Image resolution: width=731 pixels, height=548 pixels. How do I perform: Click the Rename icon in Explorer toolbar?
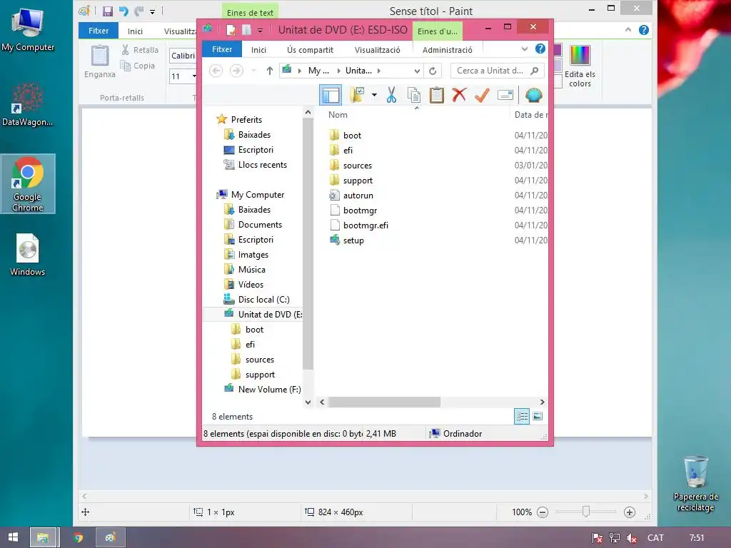tap(505, 95)
